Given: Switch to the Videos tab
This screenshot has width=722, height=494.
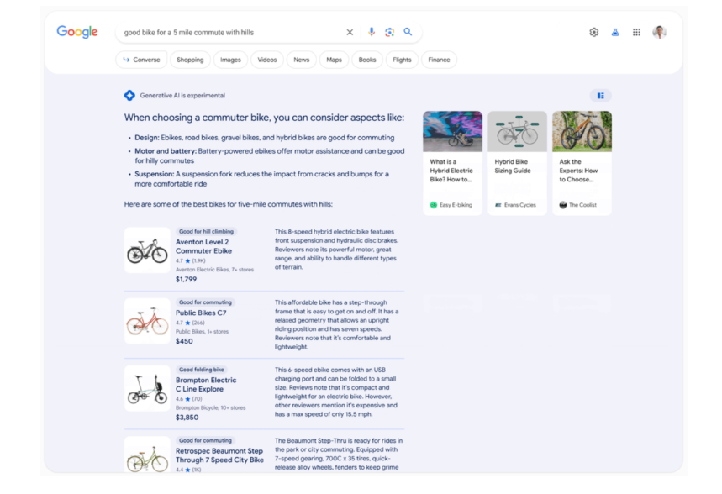Looking at the screenshot, I should click(267, 60).
